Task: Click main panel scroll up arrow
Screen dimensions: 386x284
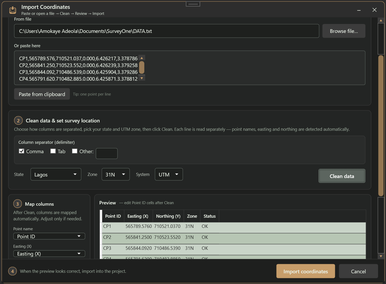Action: pyautogui.click(x=381, y=20)
